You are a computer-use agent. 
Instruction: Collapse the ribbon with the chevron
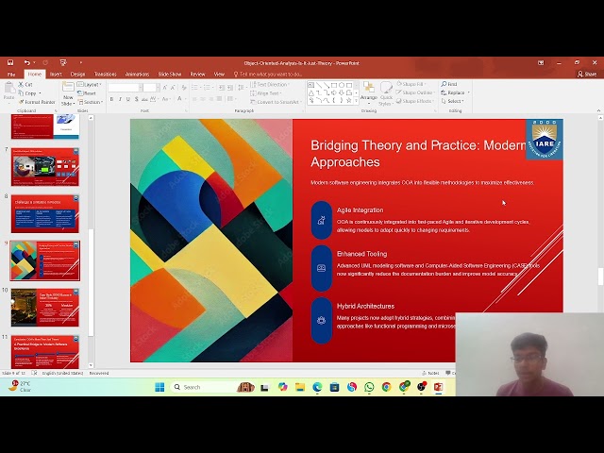click(598, 110)
